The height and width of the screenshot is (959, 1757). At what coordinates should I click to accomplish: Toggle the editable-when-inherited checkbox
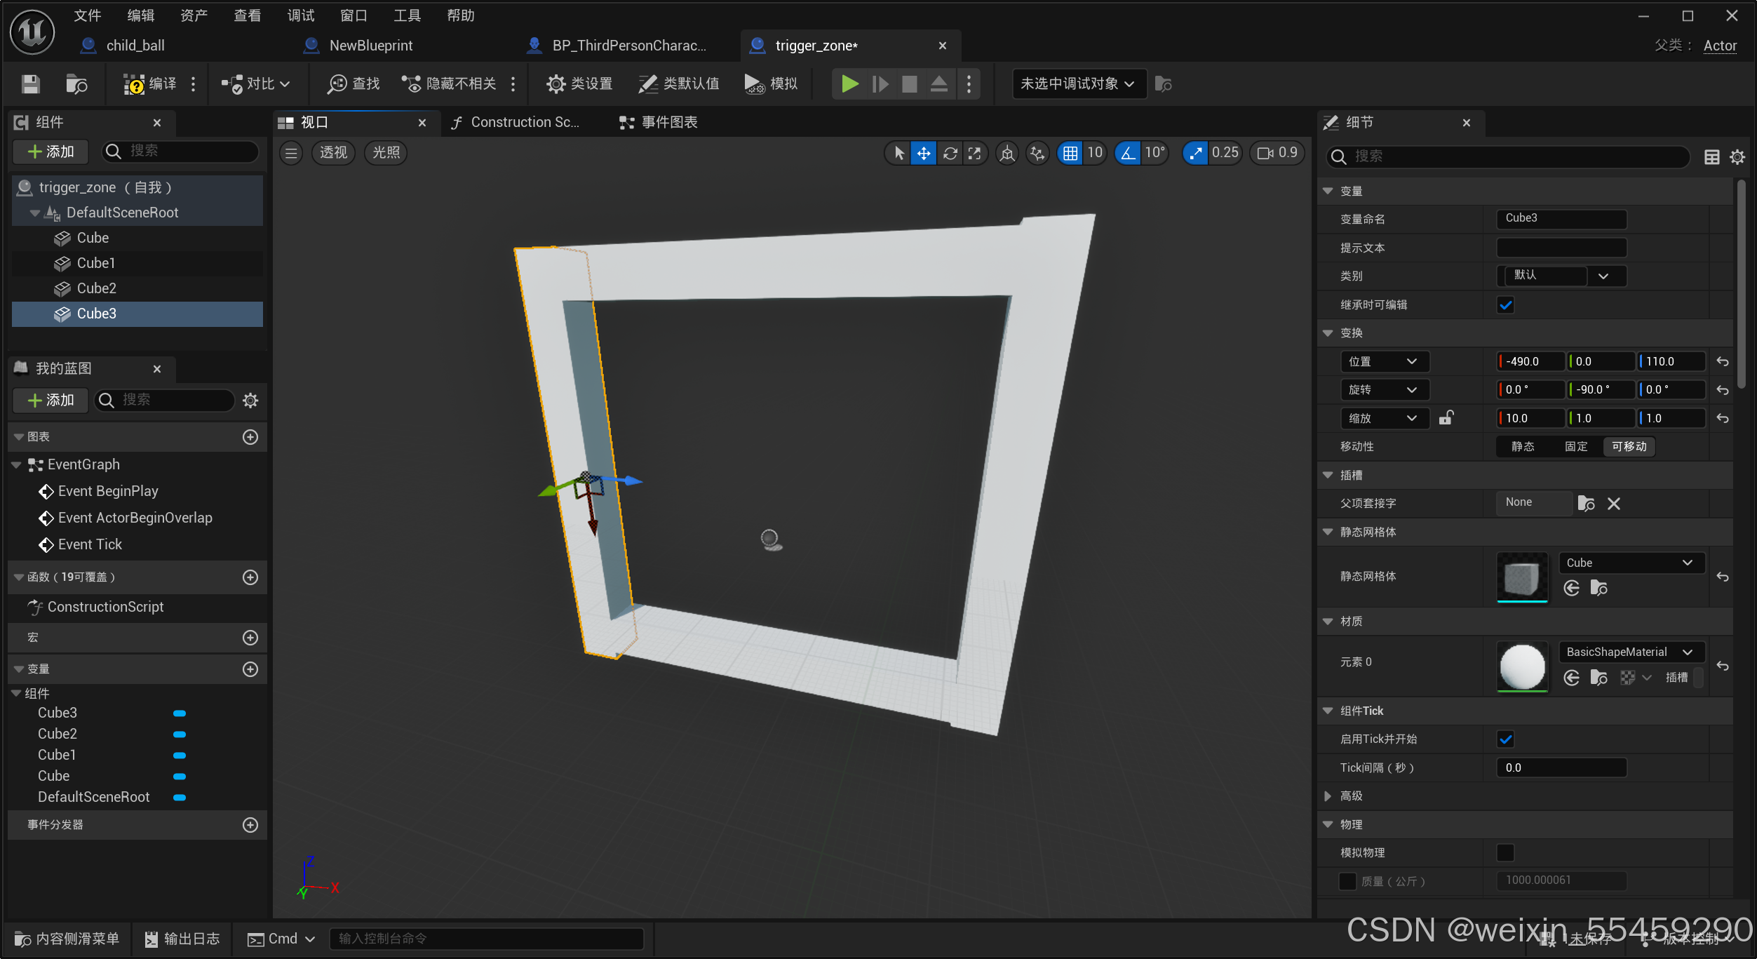click(x=1505, y=304)
